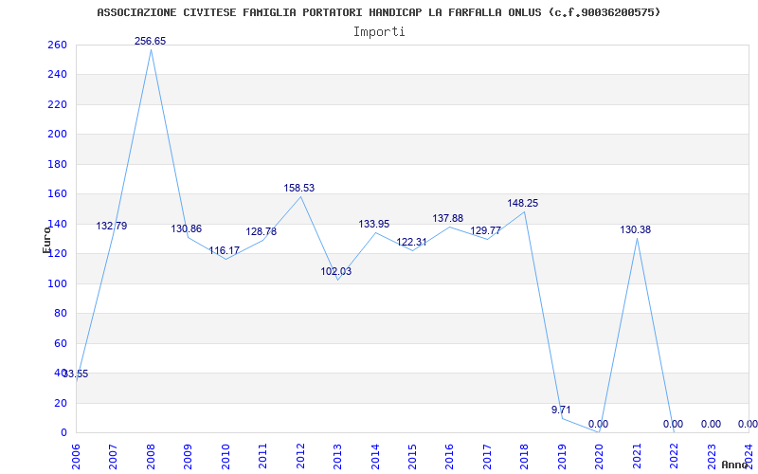Select the y-axis value 180
Viewport: 758px width, 474px height.
[x=57, y=164]
